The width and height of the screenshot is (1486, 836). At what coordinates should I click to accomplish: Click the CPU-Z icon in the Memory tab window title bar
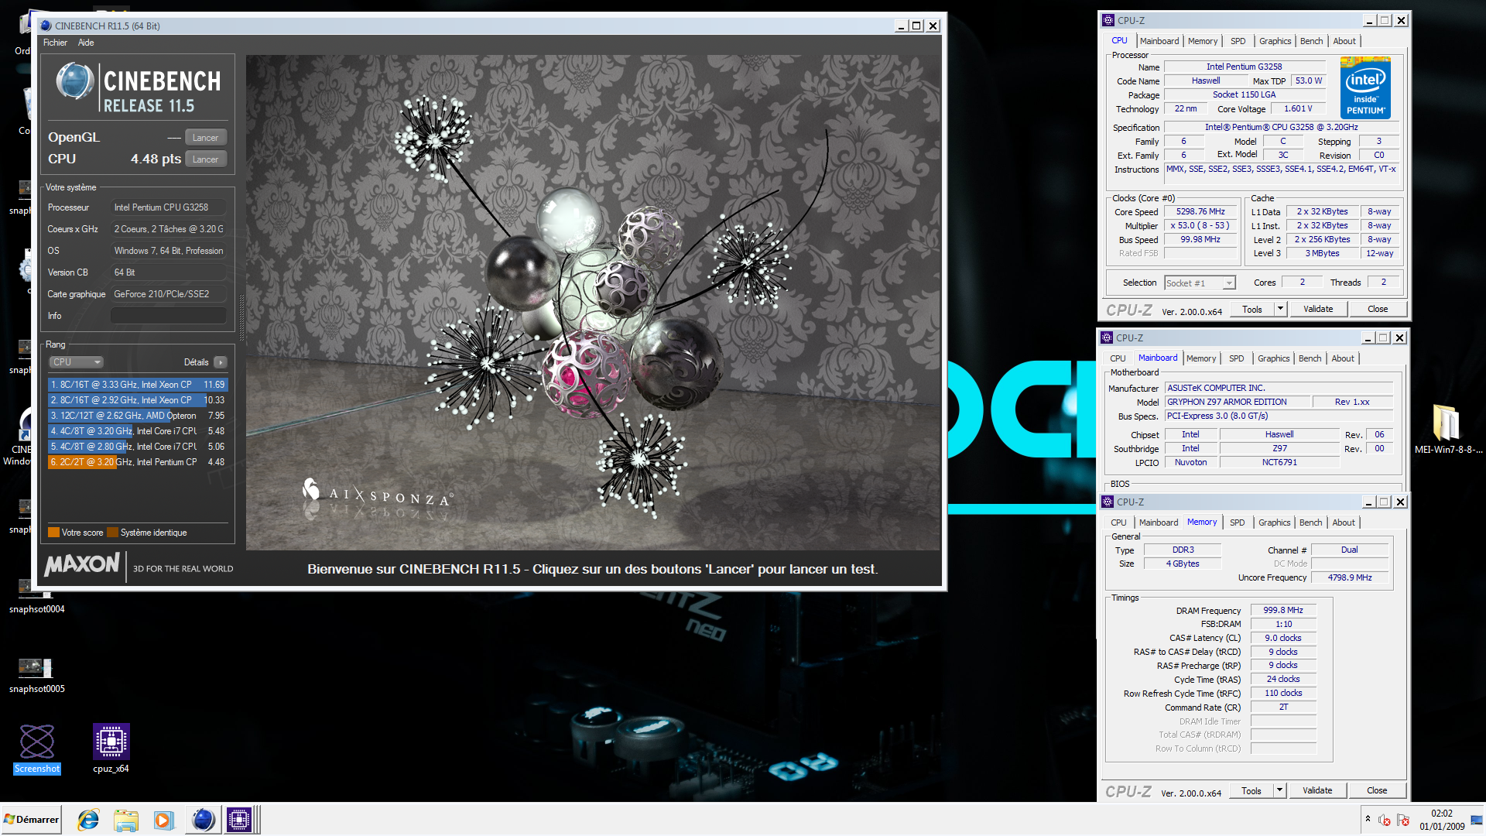[1108, 502]
